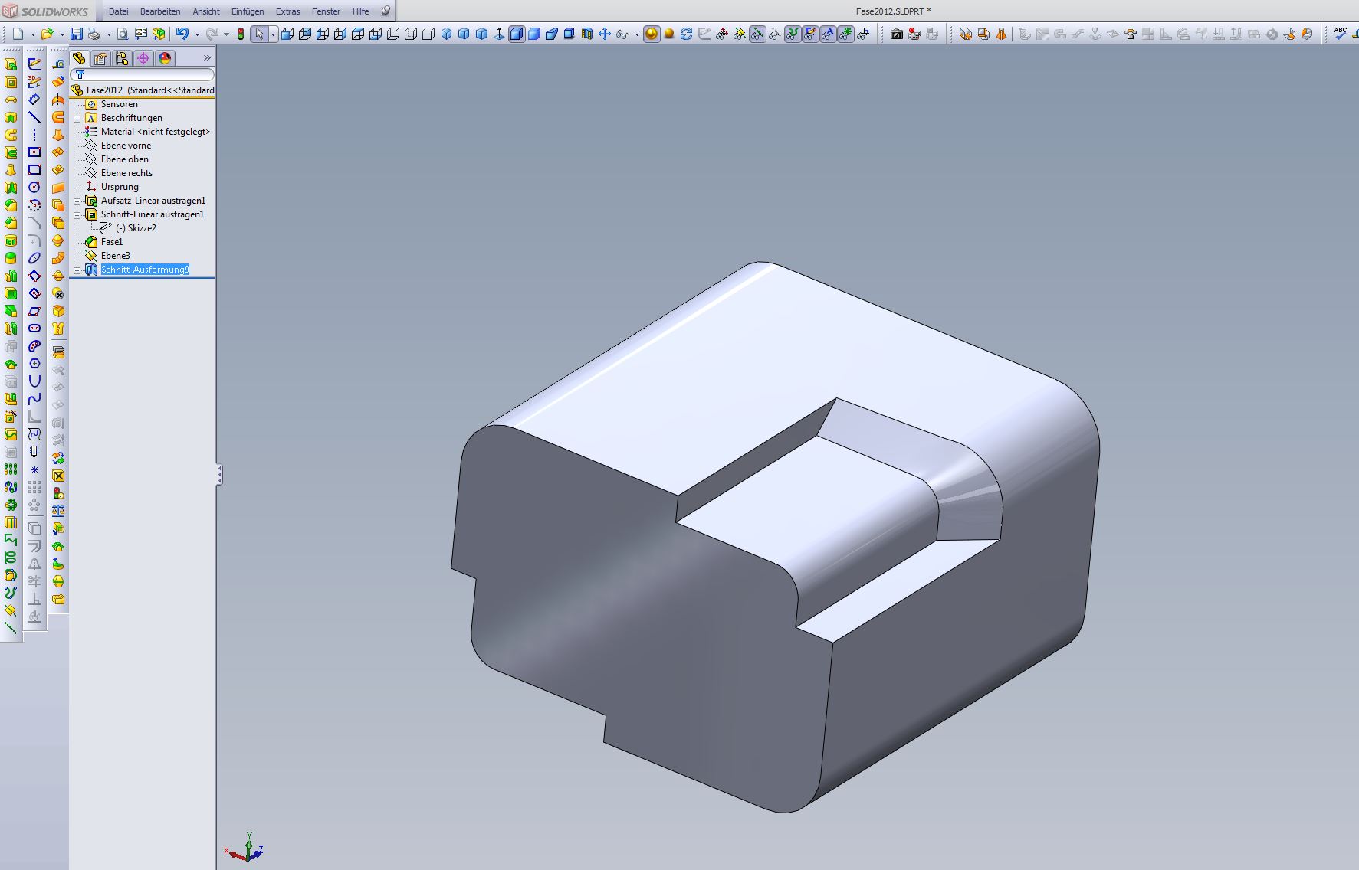Expand the Schnitt-Ausformung9 feature node

pos(77,270)
